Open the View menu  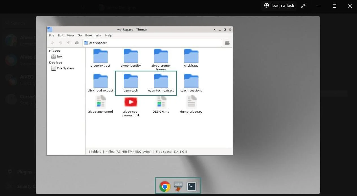click(70, 35)
